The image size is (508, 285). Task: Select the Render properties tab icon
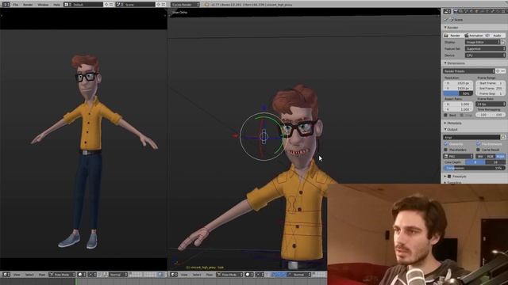[x=456, y=11]
